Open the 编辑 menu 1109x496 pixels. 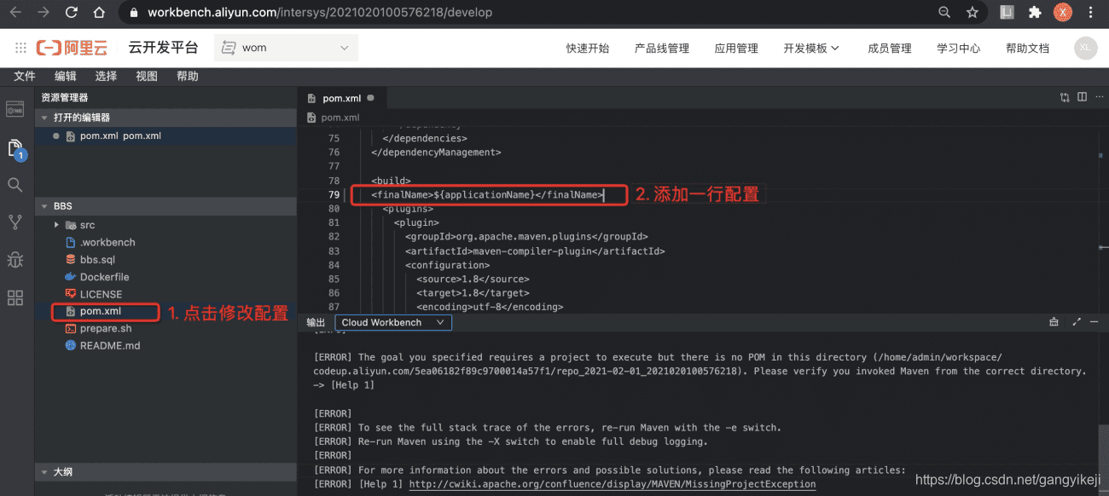[x=66, y=76]
